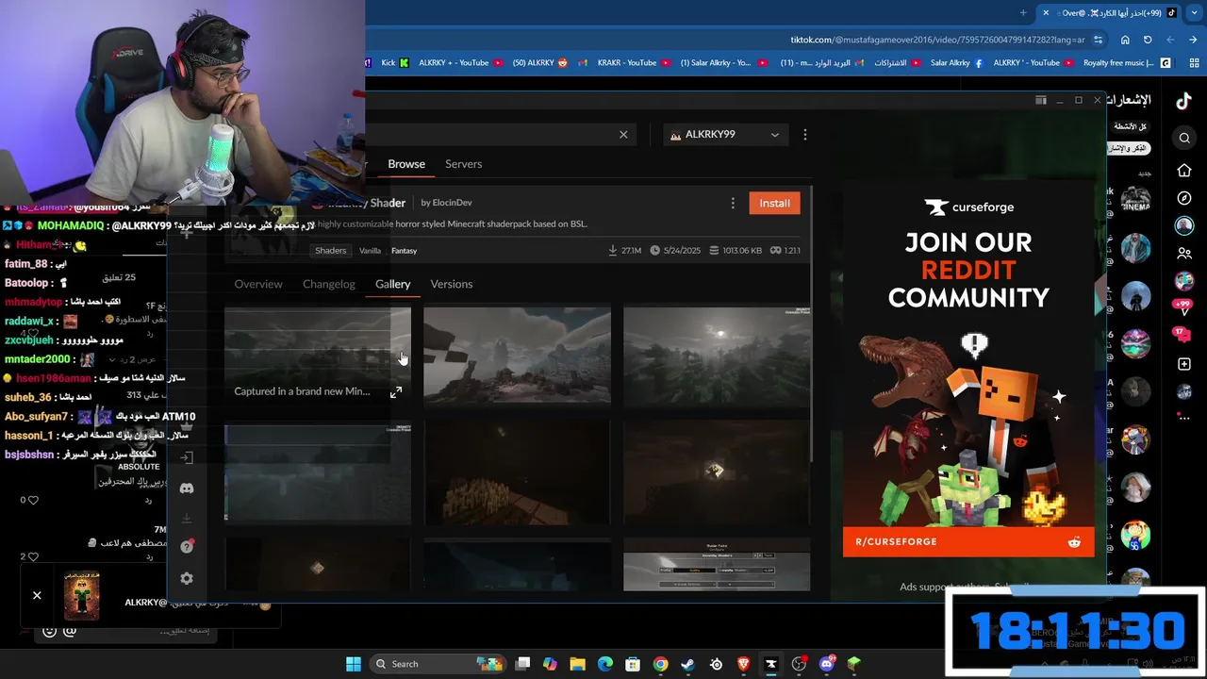Image resolution: width=1207 pixels, height=679 pixels.
Task: Click the browser address bar URL
Action: pyautogui.click(x=936, y=40)
